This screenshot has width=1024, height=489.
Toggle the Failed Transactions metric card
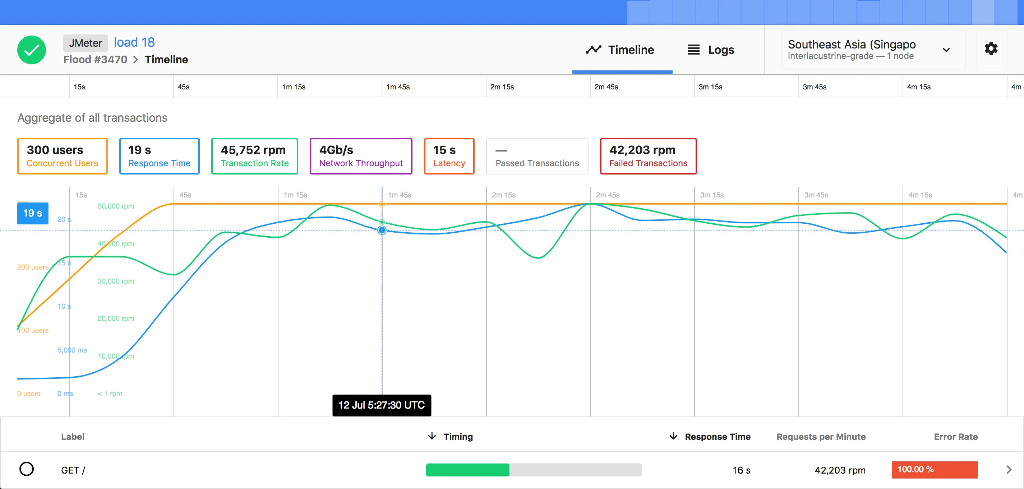pyautogui.click(x=648, y=156)
